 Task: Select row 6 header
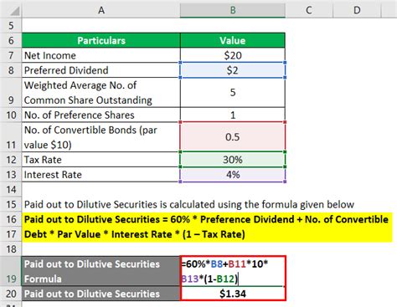(x=11, y=40)
